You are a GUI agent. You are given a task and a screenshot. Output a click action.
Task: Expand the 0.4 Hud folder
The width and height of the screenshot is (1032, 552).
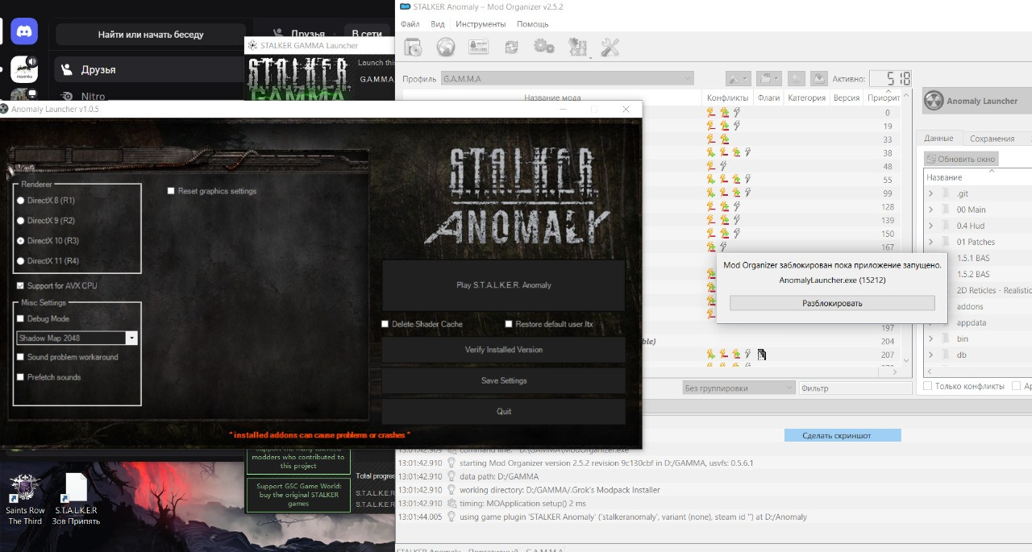click(931, 226)
